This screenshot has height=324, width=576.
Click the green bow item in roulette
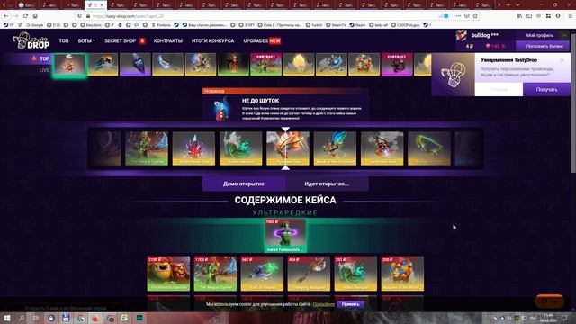[429, 148]
